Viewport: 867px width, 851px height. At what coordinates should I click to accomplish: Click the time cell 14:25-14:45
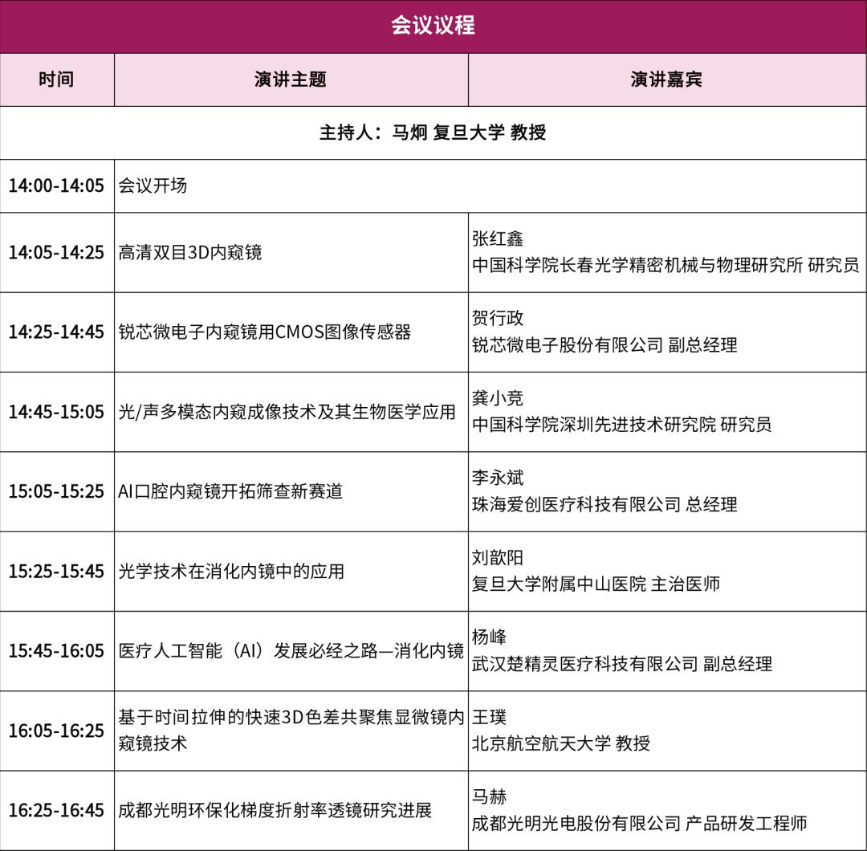(x=56, y=332)
